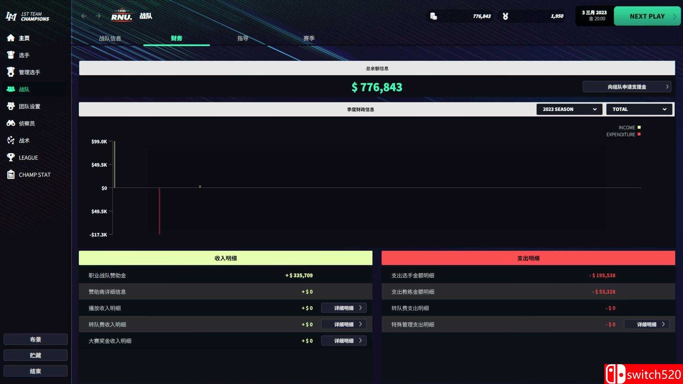
Task: Open the 选手 jersey icon
Action: point(11,55)
